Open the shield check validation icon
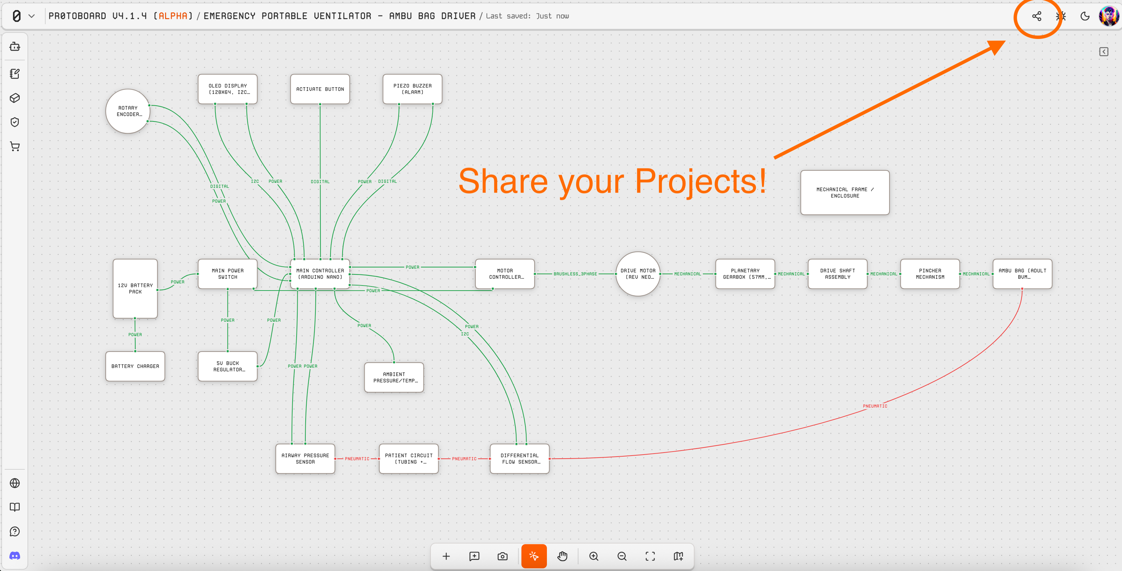This screenshot has height=571, width=1122. (15, 122)
